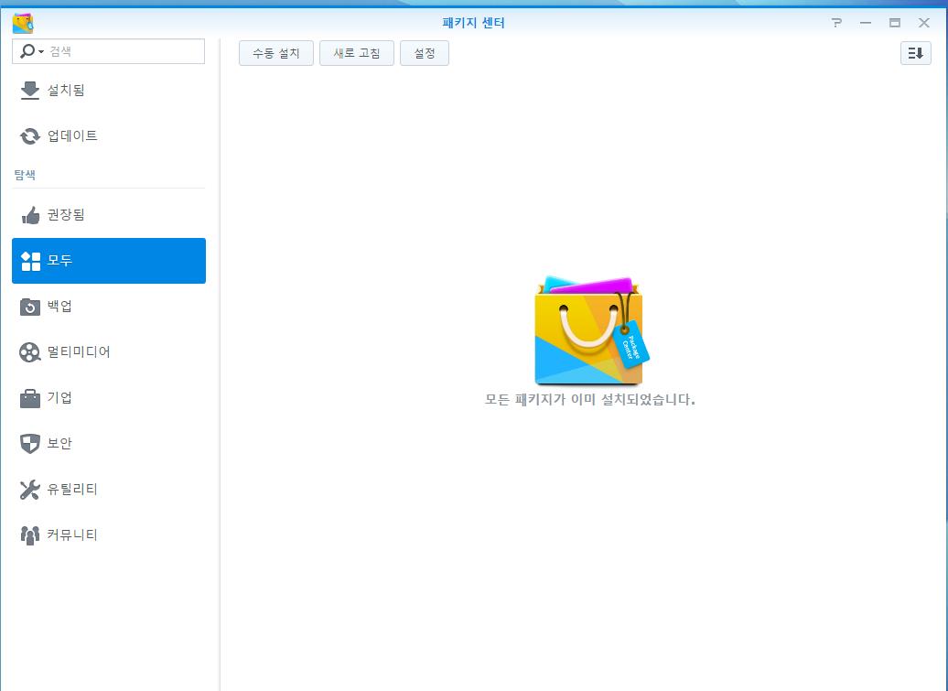The width and height of the screenshot is (948, 691).
Task: Open the 유틸리티 utilities category
Action: coord(109,489)
